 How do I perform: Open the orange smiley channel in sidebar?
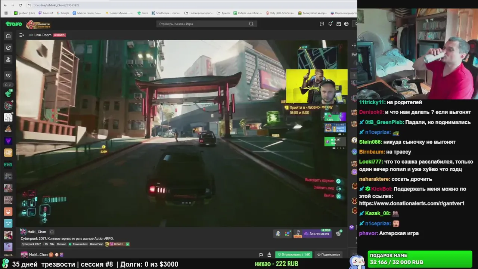[8, 211]
